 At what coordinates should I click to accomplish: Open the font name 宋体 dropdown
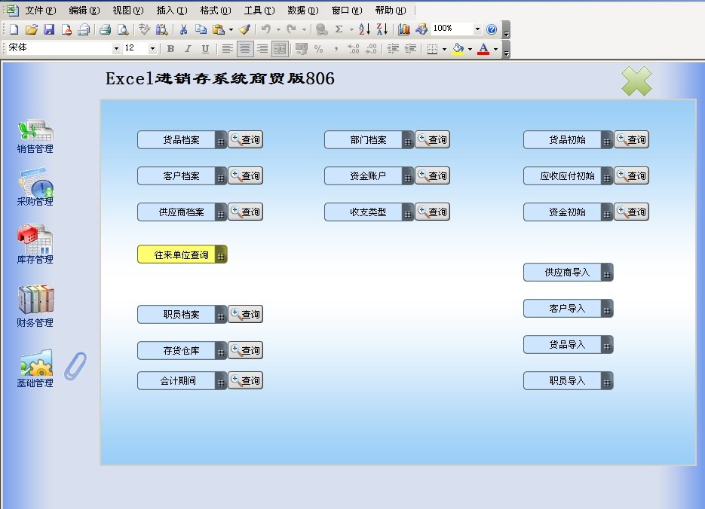(116, 48)
